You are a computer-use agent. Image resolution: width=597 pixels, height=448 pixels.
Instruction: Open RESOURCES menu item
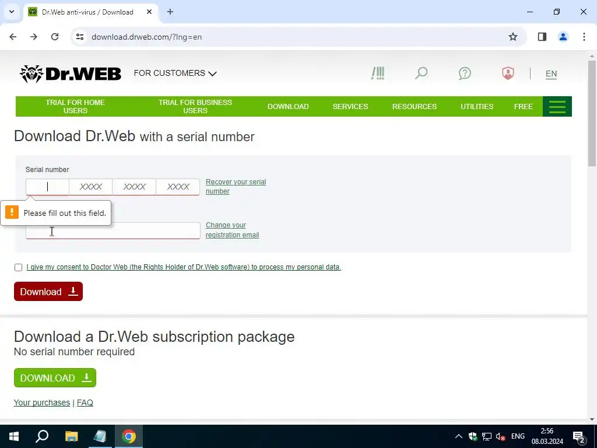(x=415, y=107)
